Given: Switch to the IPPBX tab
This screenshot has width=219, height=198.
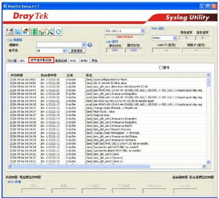Looking at the screenshot, I should pyautogui.click(x=84, y=61).
